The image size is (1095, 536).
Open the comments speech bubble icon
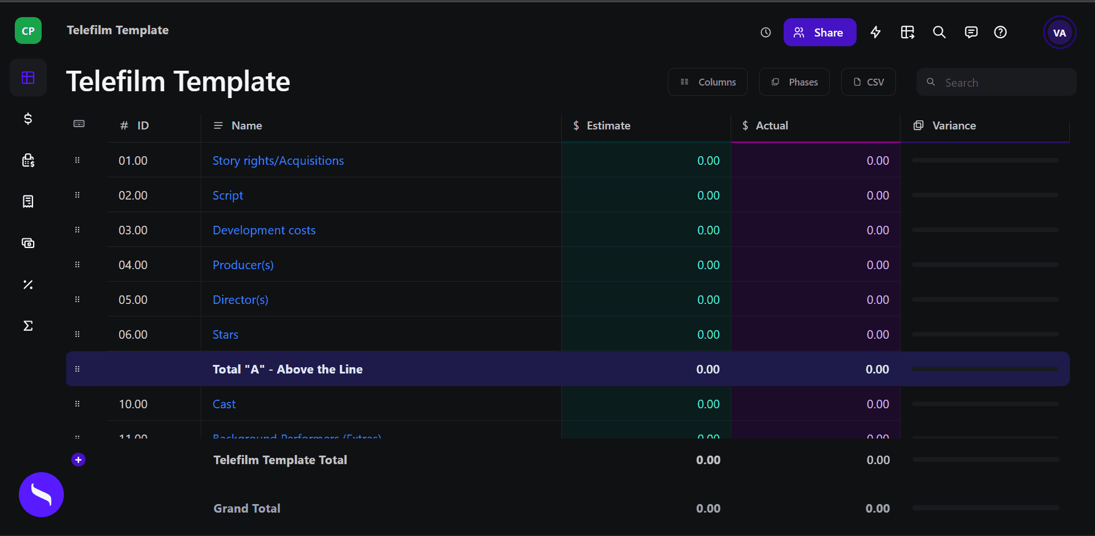971,33
